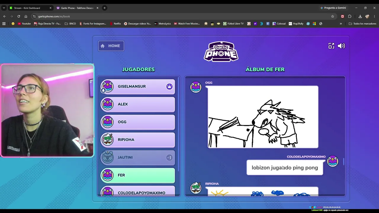Open the browser extensions menu

pyautogui.click(x=350, y=16)
